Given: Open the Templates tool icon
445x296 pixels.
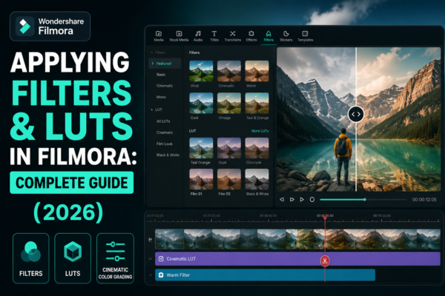Looking at the screenshot, I should tap(305, 34).
